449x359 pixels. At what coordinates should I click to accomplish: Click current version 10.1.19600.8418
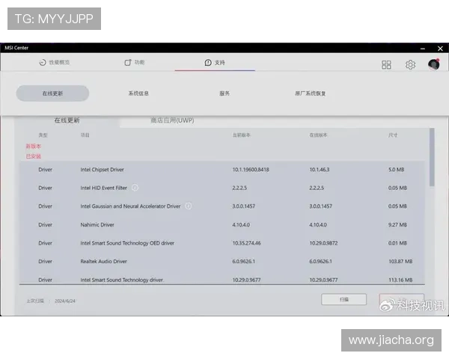(251, 170)
